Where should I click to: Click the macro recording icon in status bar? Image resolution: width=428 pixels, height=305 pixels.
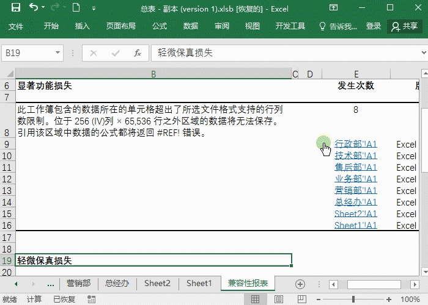pyautogui.click(x=92, y=300)
